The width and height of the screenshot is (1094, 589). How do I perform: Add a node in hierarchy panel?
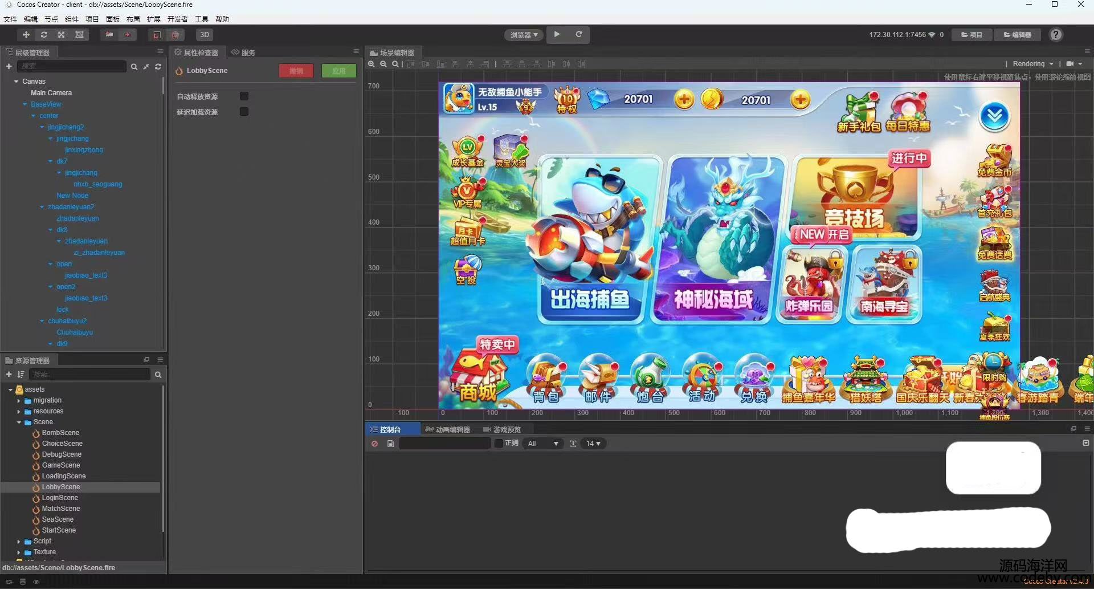9,66
